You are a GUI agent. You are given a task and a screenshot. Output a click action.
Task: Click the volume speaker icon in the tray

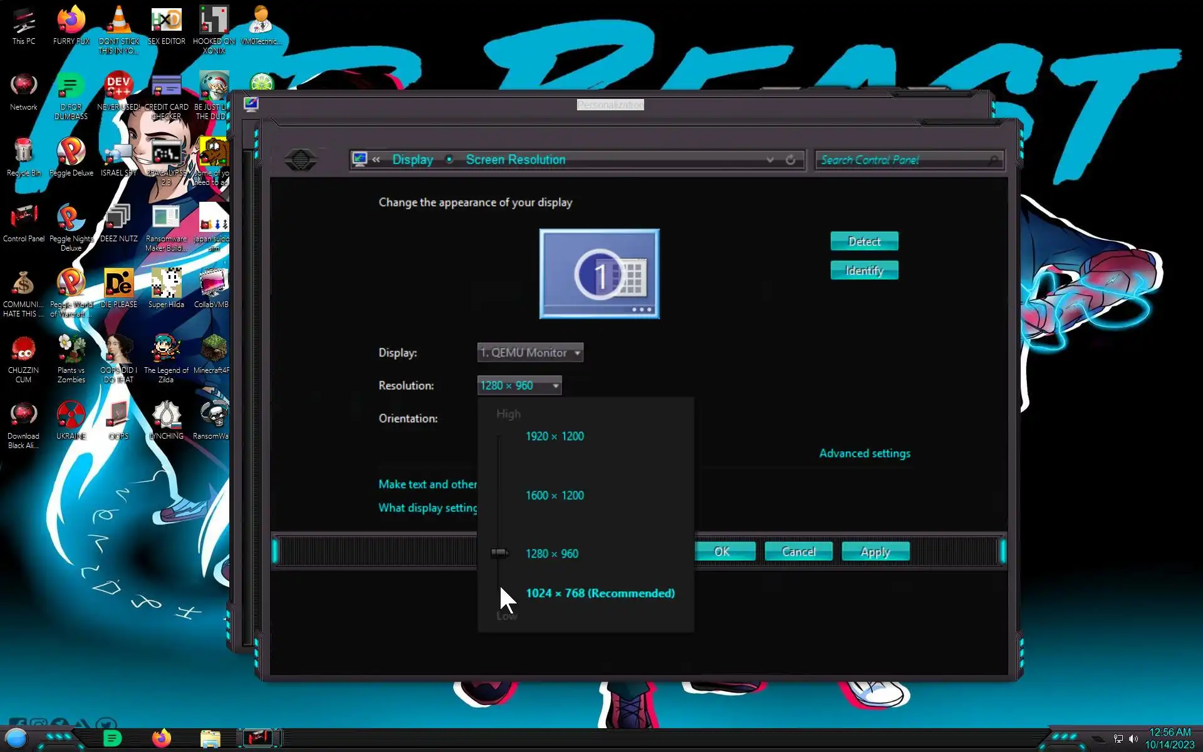point(1133,739)
